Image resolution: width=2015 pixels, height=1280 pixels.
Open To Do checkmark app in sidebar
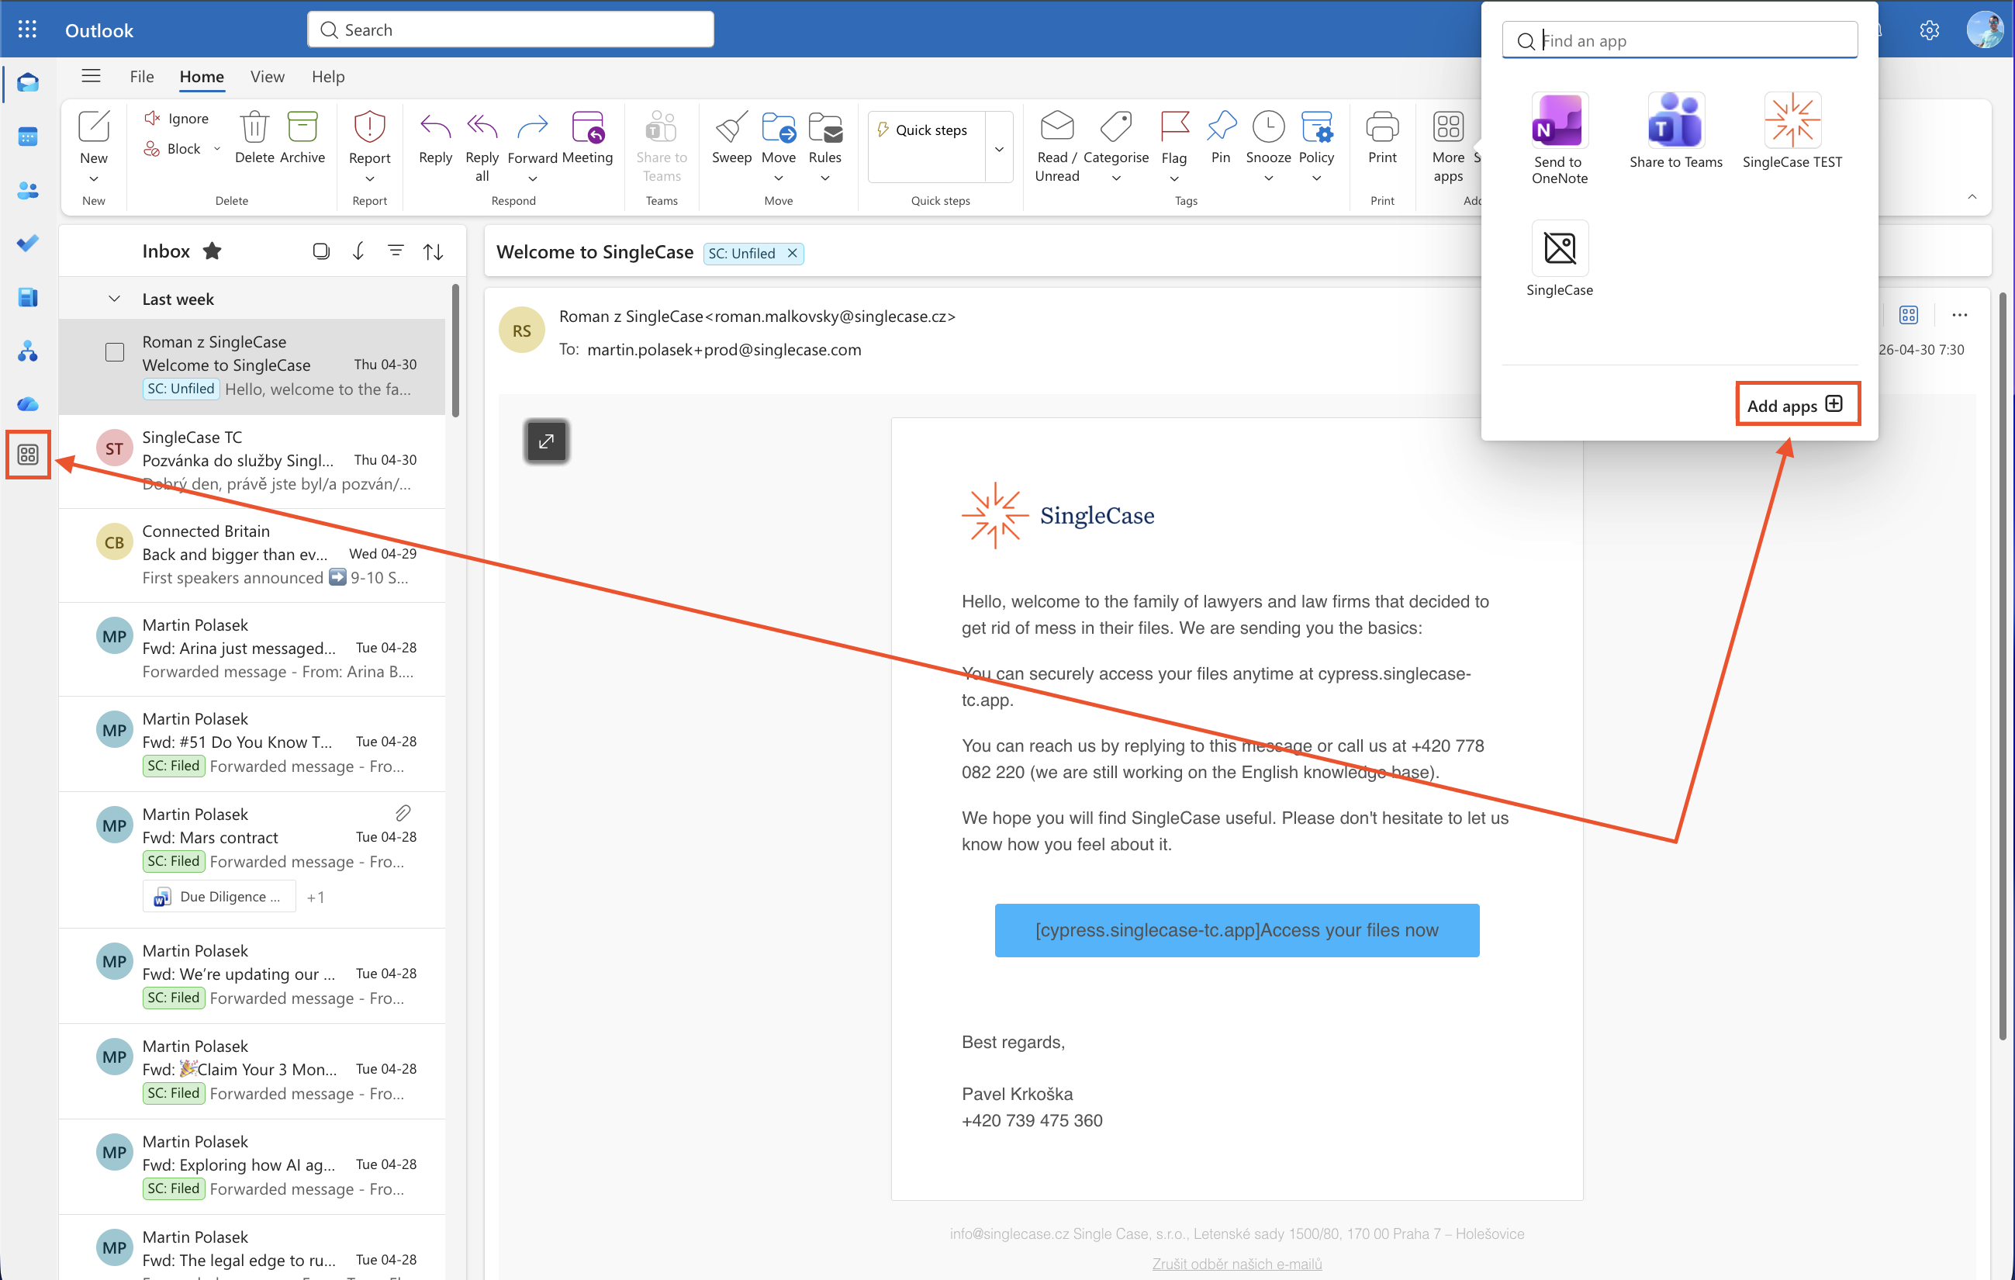click(x=28, y=243)
